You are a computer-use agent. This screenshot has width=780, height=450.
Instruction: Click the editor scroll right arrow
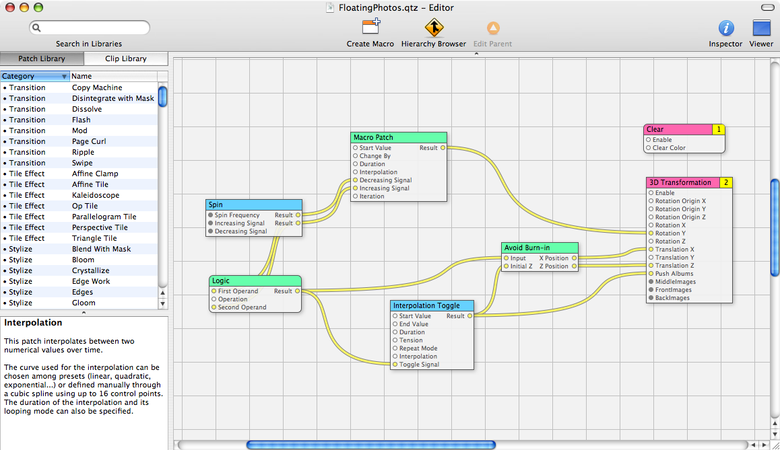point(765,445)
